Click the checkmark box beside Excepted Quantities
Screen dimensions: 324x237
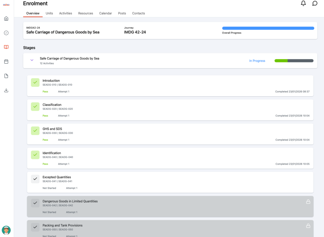(35, 179)
